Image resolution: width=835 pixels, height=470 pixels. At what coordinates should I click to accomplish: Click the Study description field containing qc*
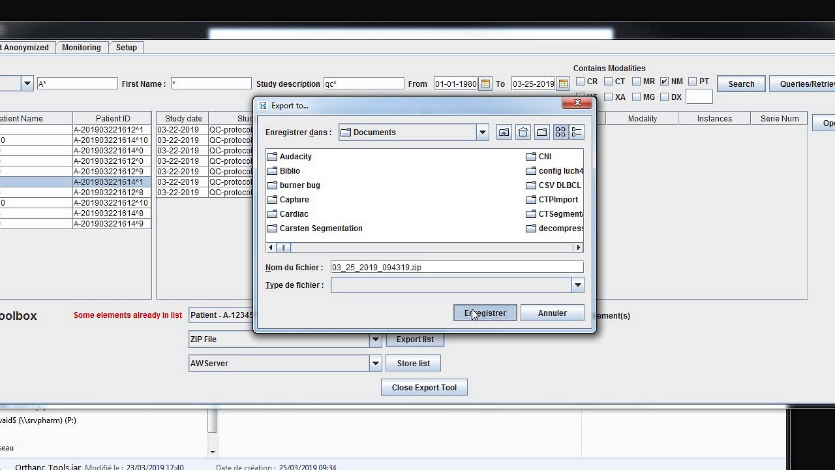coord(364,84)
